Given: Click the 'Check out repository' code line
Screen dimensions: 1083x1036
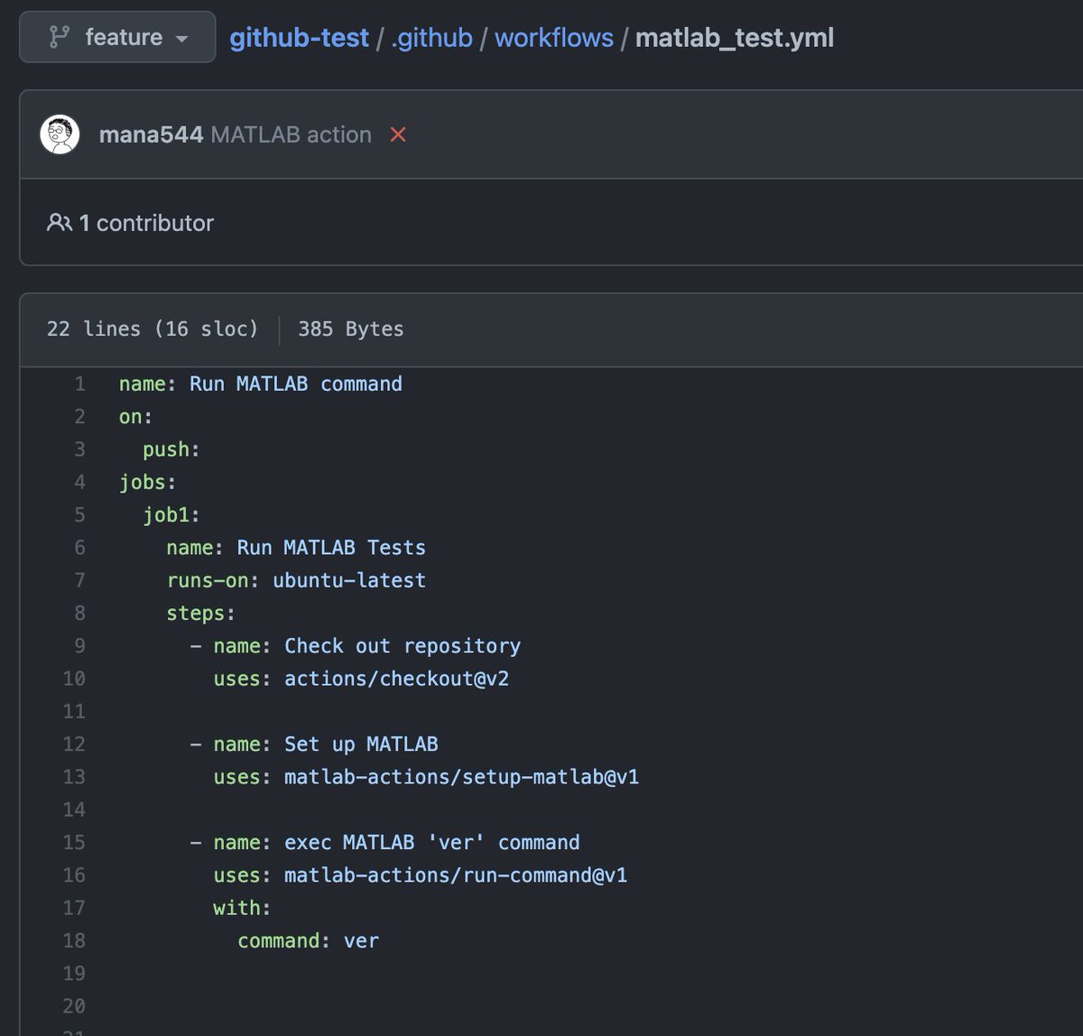Looking at the screenshot, I should 356,645.
